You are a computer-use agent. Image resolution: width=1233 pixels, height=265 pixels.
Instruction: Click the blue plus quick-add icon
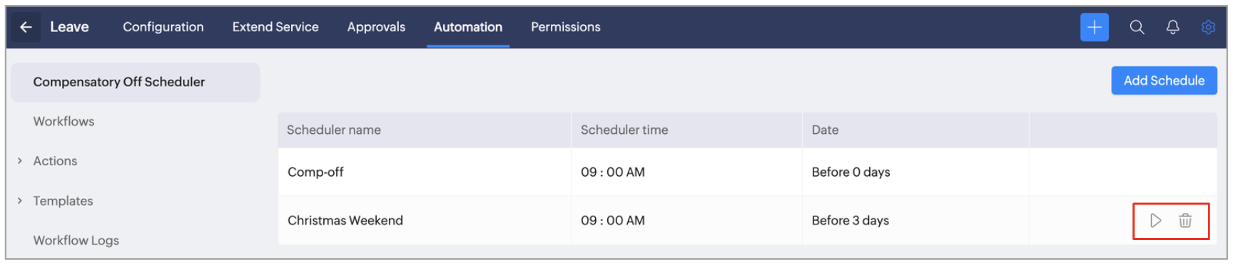(1094, 27)
